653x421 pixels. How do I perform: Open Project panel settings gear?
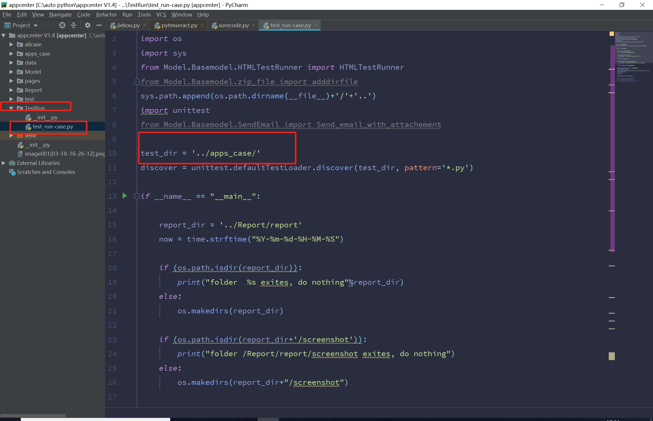[x=87, y=25]
